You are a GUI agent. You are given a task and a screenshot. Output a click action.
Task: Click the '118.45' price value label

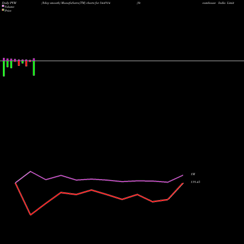(x=195, y=182)
